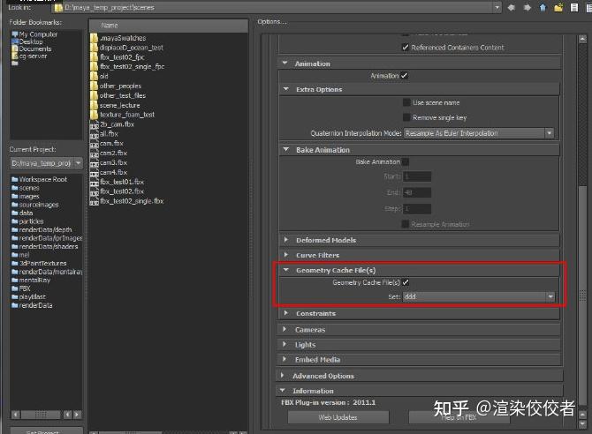Expand the Cameras section
Image resolution: width=592 pixels, height=434 pixels.
coord(285,329)
